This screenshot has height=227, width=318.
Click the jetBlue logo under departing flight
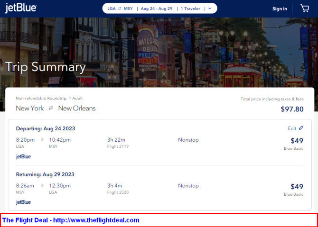24,156
